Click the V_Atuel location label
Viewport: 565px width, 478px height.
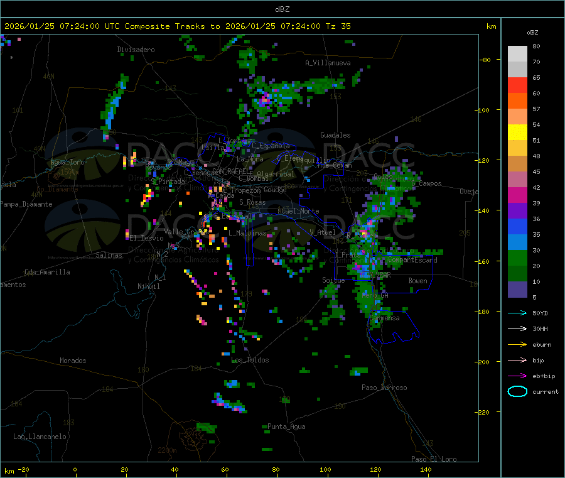coord(323,232)
